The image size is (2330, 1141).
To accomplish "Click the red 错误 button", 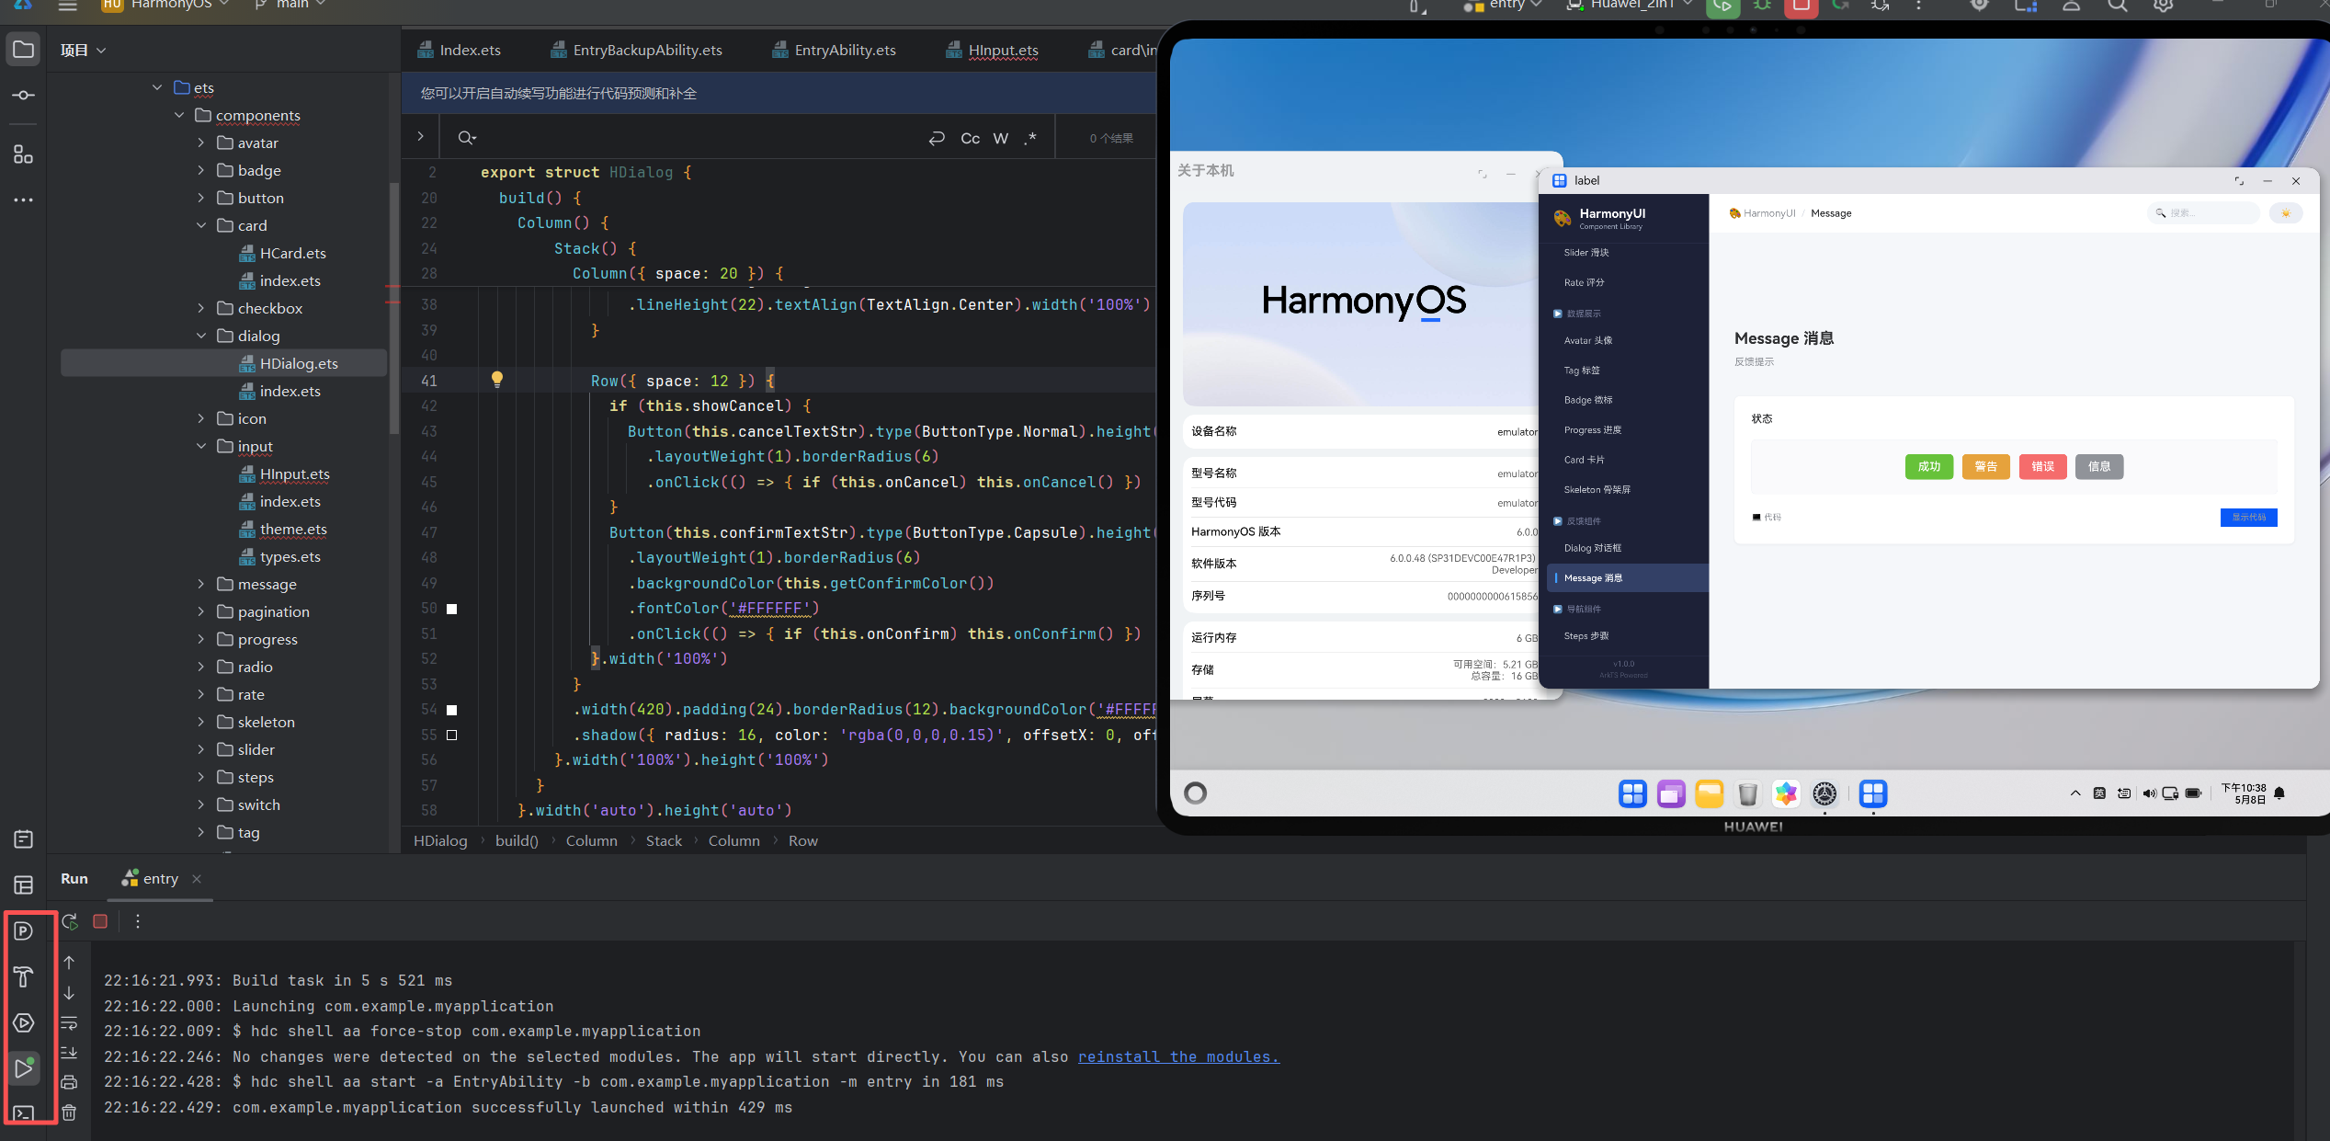I will click(x=2043, y=467).
